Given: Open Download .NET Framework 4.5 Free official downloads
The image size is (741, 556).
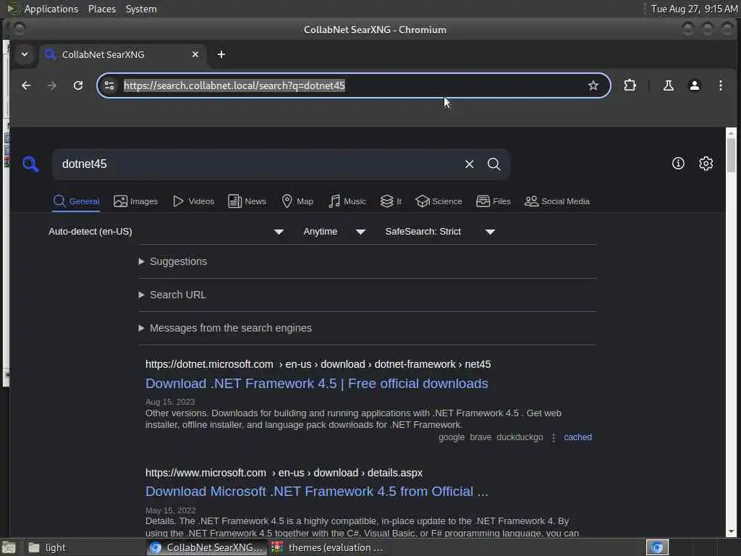Looking at the screenshot, I should 317,384.
